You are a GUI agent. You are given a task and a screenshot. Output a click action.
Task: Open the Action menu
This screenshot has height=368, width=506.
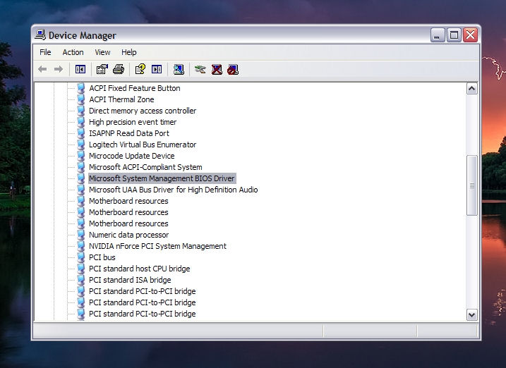point(73,52)
